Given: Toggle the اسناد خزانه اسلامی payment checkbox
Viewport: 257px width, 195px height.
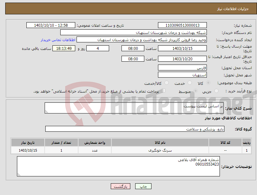Looking at the screenshot, I should [163, 91].
